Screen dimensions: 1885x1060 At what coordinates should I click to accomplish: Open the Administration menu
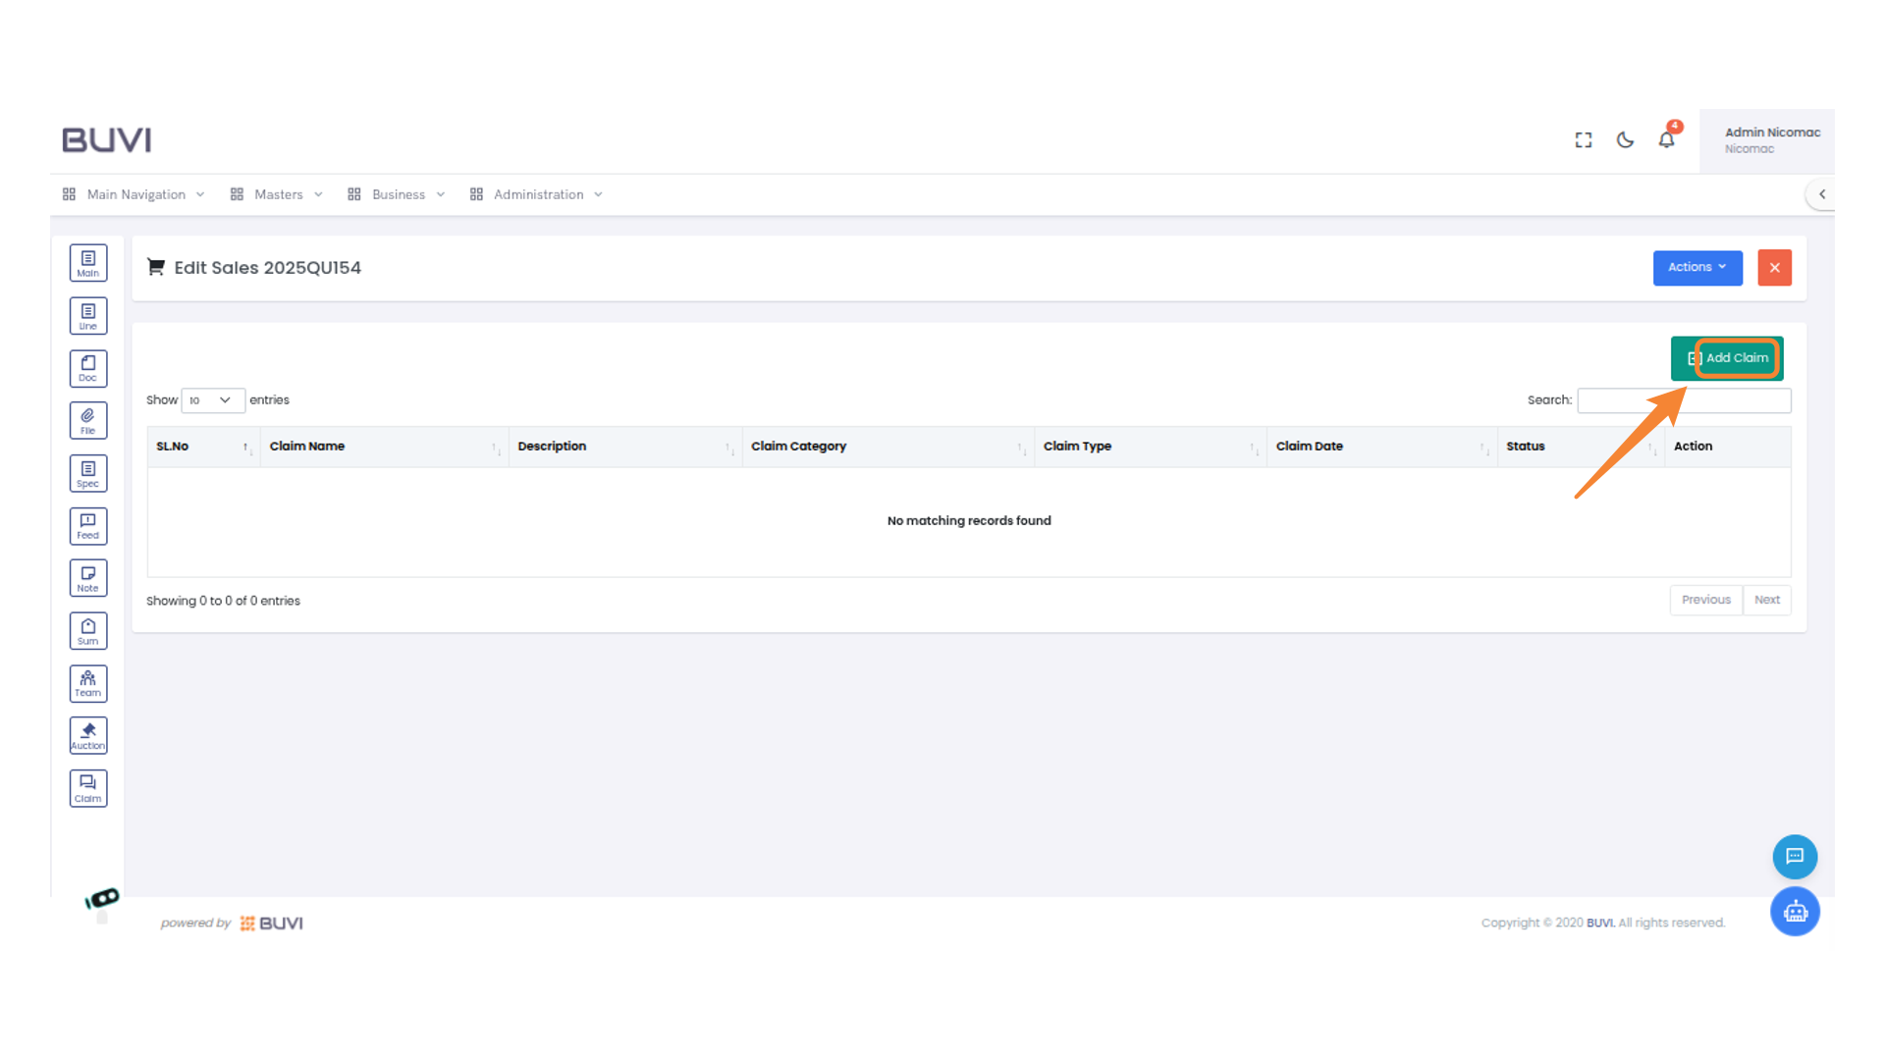(x=538, y=194)
